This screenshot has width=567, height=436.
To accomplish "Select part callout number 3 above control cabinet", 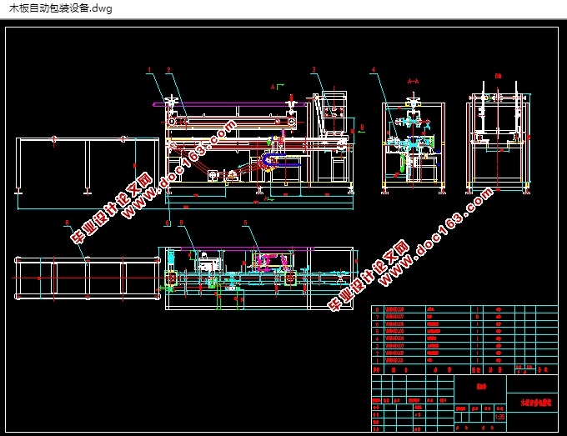I will pyautogui.click(x=314, y=69).
